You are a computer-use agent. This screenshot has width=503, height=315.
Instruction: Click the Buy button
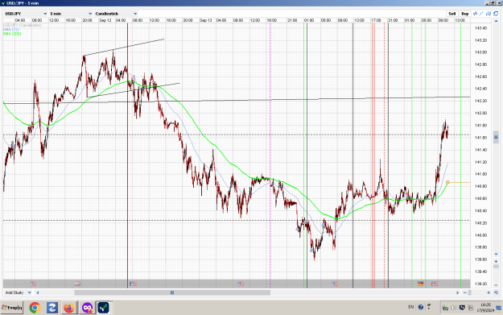pos(465,14)
